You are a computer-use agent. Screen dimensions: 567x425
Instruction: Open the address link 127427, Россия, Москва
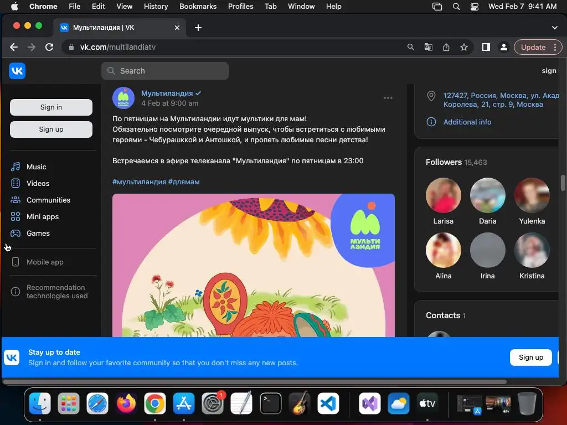[x=501, y=100]
